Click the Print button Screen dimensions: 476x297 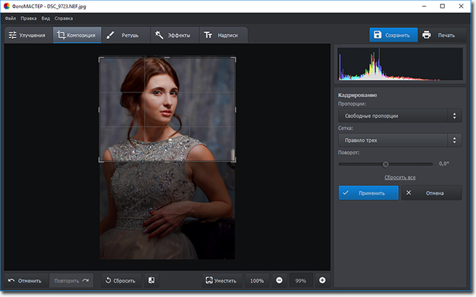pos(439,35)
